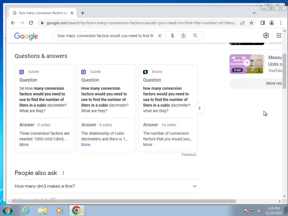
Task: Open Google quick settings gear
Action: (266, 35)
